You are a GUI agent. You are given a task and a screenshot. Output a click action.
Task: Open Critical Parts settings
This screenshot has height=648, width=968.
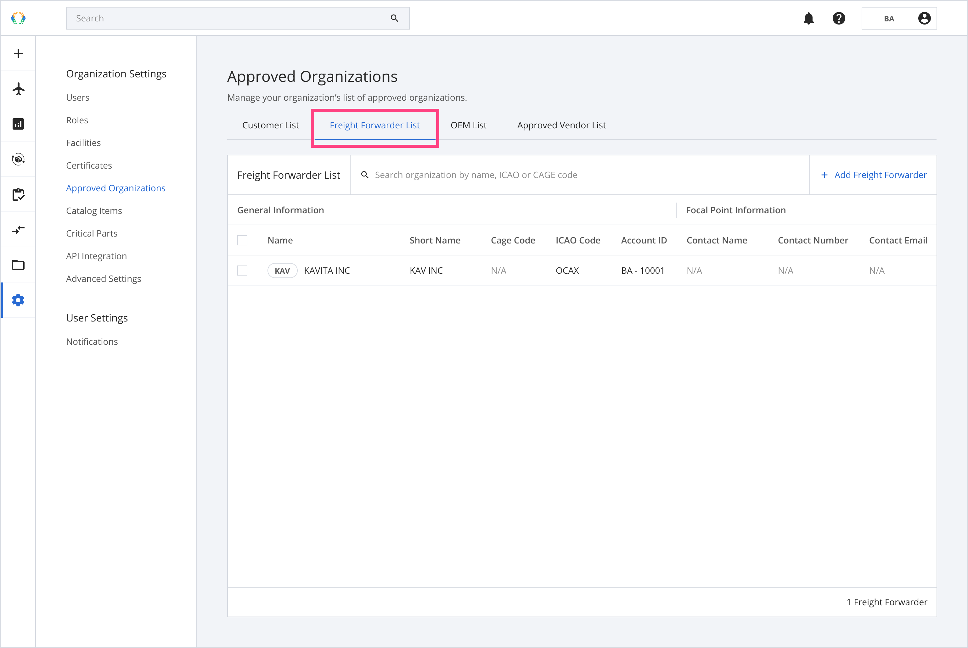tap(92, 233)
